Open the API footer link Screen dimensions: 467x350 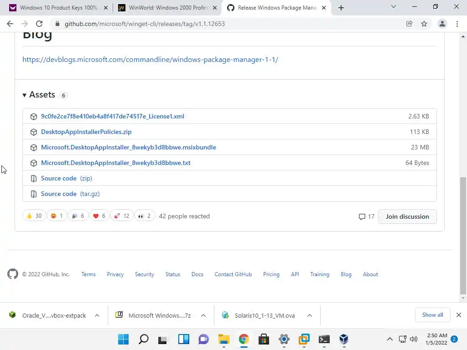coord(295,274)
